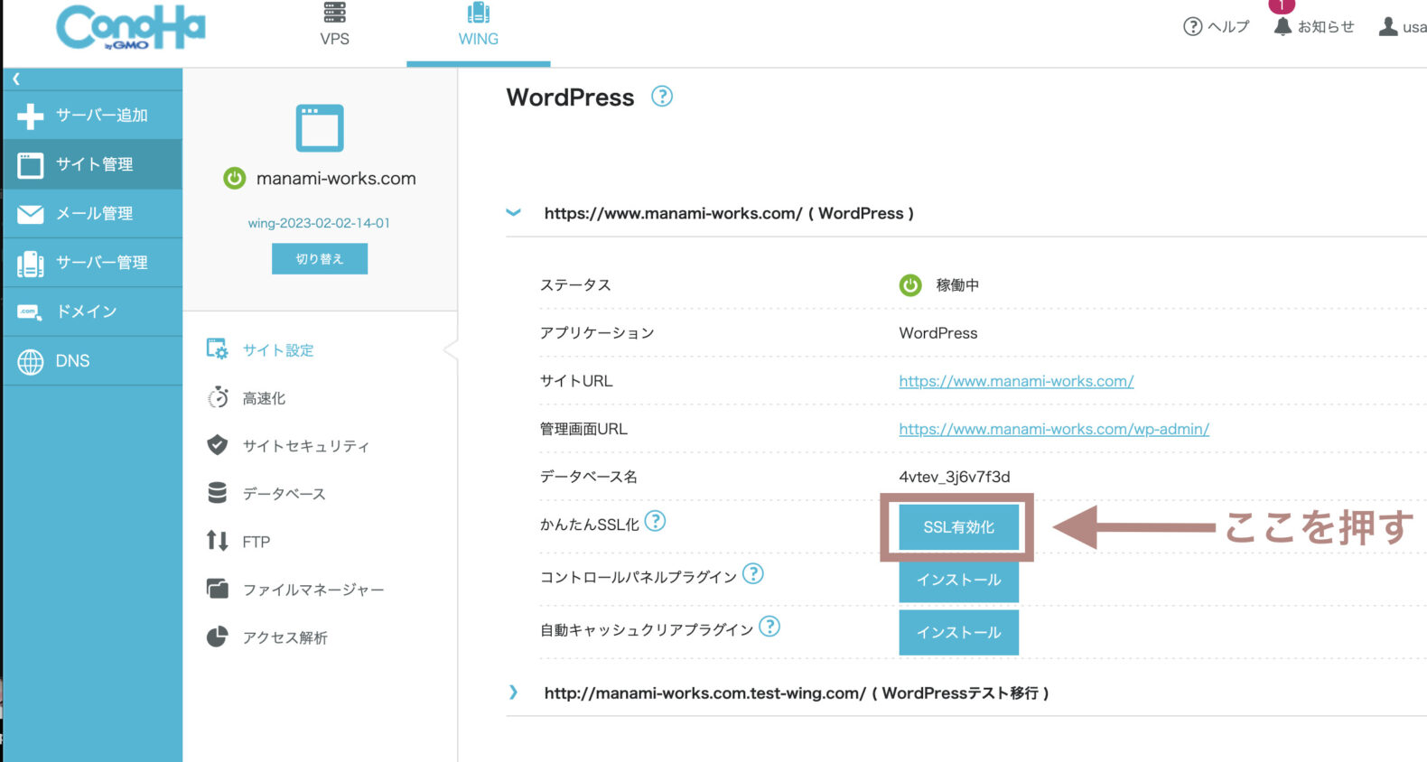Click the 高速化 stopwatch icon

click(x=218, y=397)
